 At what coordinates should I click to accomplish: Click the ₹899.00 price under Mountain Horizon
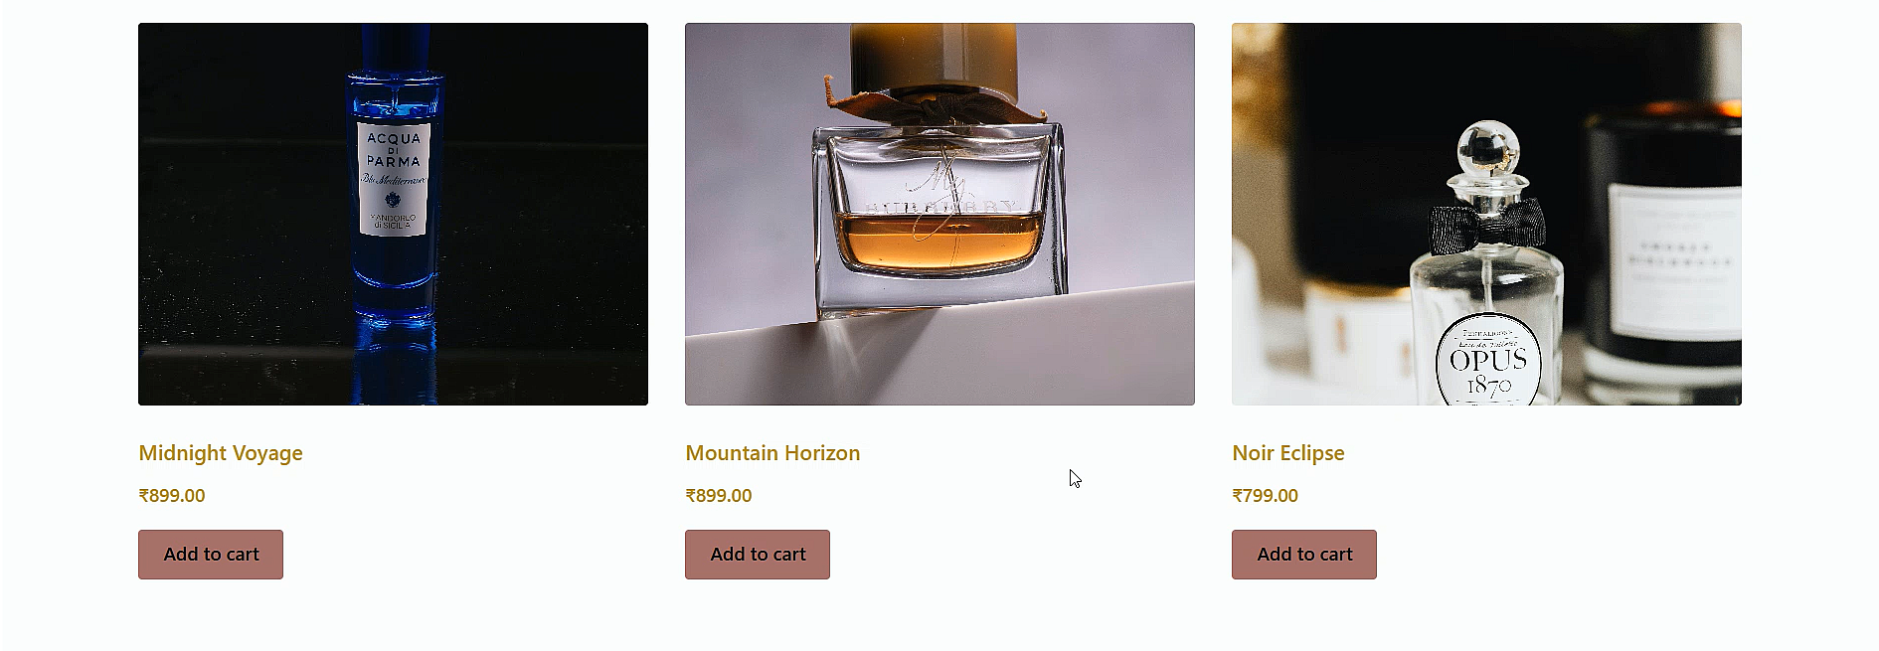click(719, 495)
